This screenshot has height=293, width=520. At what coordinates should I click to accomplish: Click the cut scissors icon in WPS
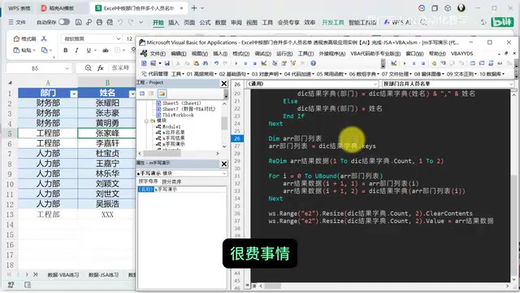point(44,39)
